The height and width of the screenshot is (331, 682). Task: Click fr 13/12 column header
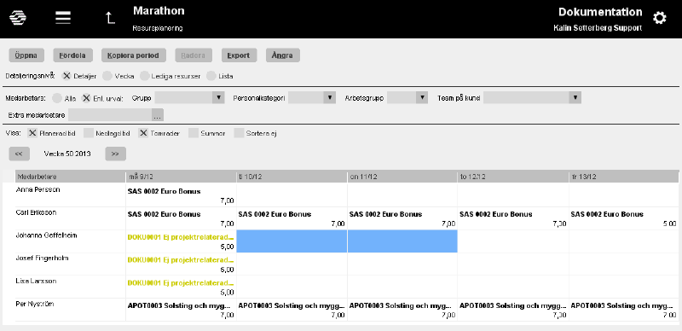click(624, 177)
